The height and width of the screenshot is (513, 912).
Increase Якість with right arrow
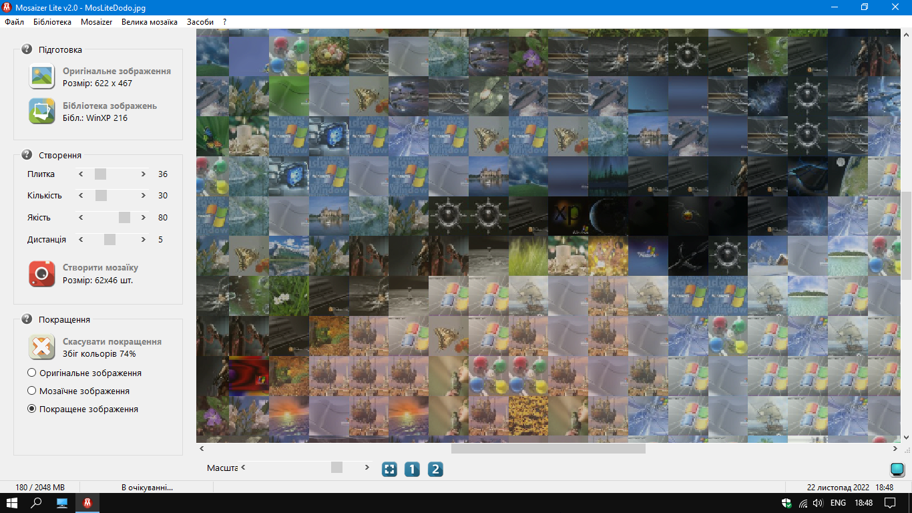point(144,218)
